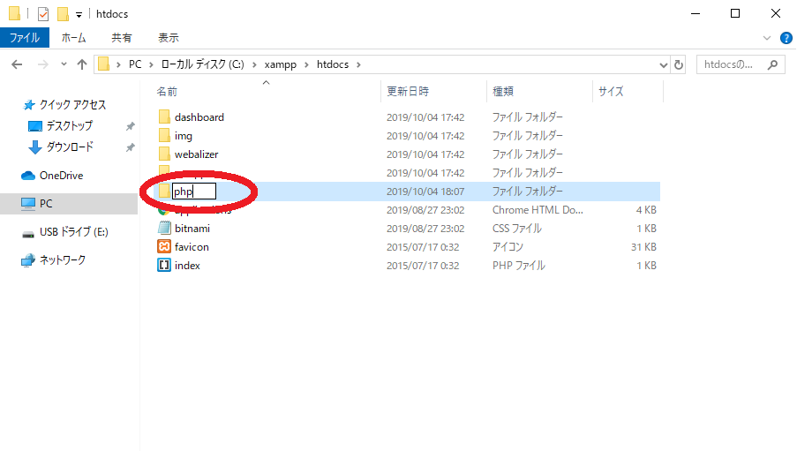The height and width of the screenshot is (451, 797).
Task: Go forward with the right arrow
Action: 43,64
